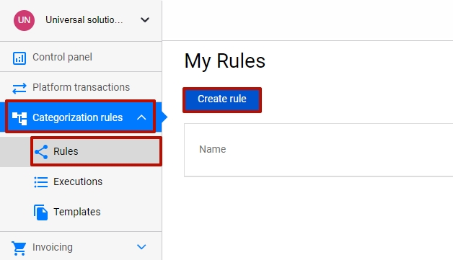Go to Platform transactions
Viewport: 453px width, 260px height.
[81, 87]
